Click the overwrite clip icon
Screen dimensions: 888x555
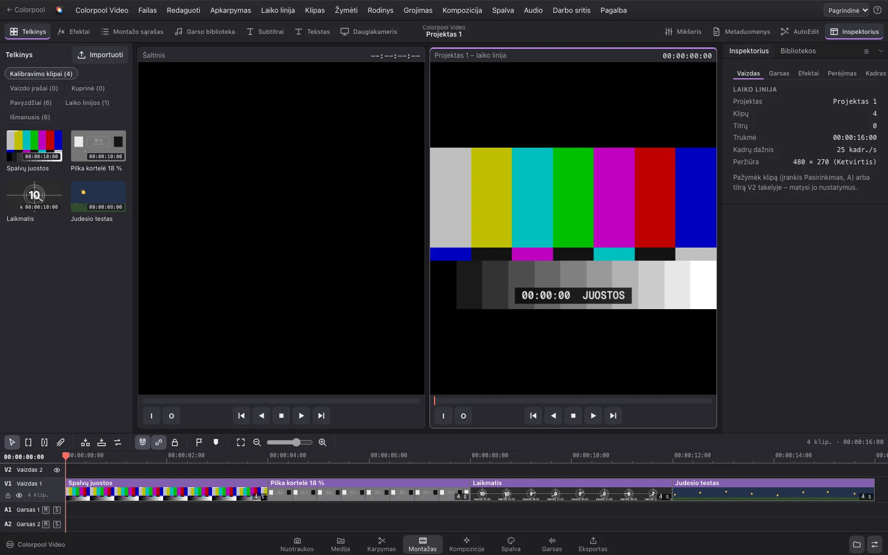[102, 442]
